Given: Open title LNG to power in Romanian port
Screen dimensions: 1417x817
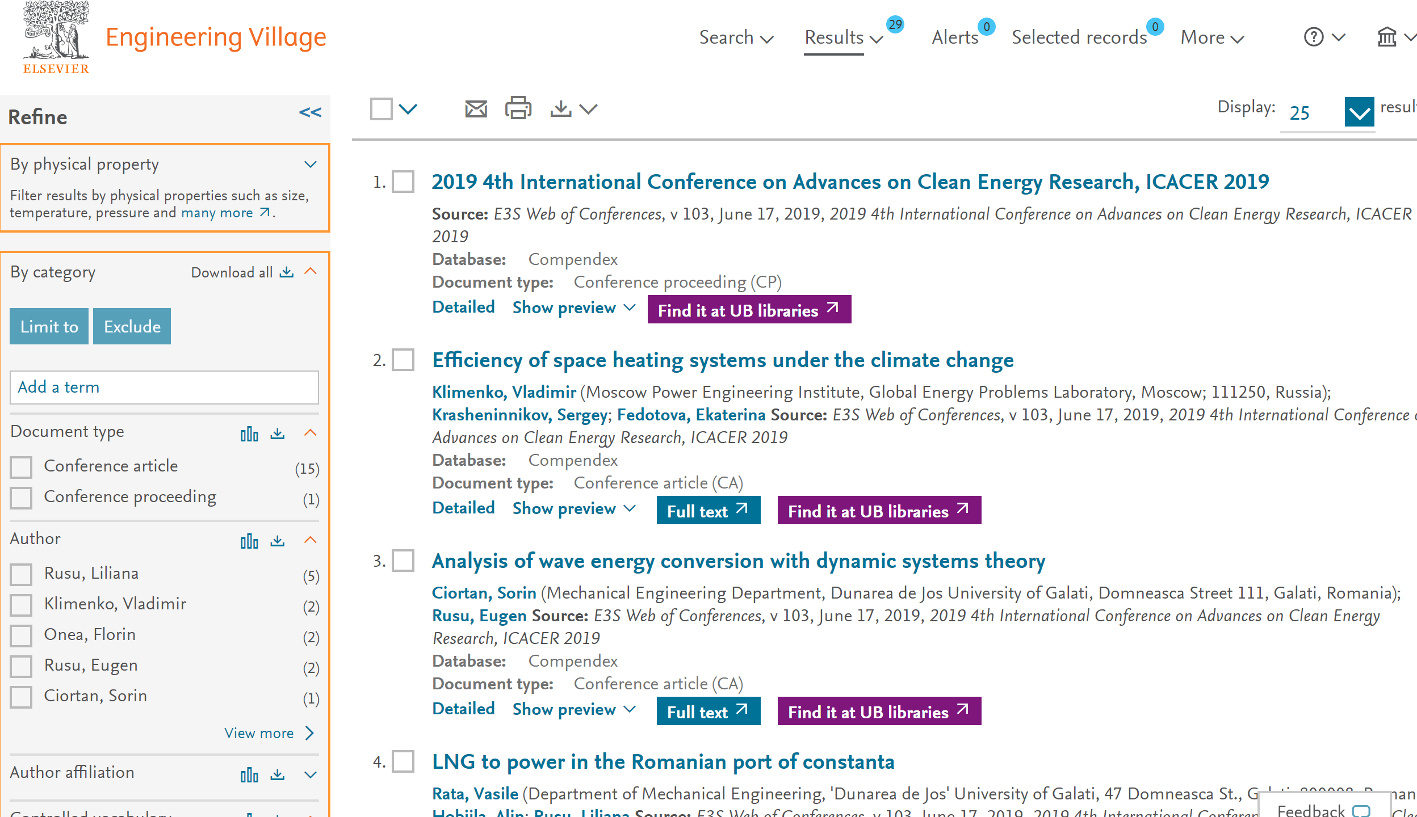Looking at the screenshot, I should click(x=663, y=762).
